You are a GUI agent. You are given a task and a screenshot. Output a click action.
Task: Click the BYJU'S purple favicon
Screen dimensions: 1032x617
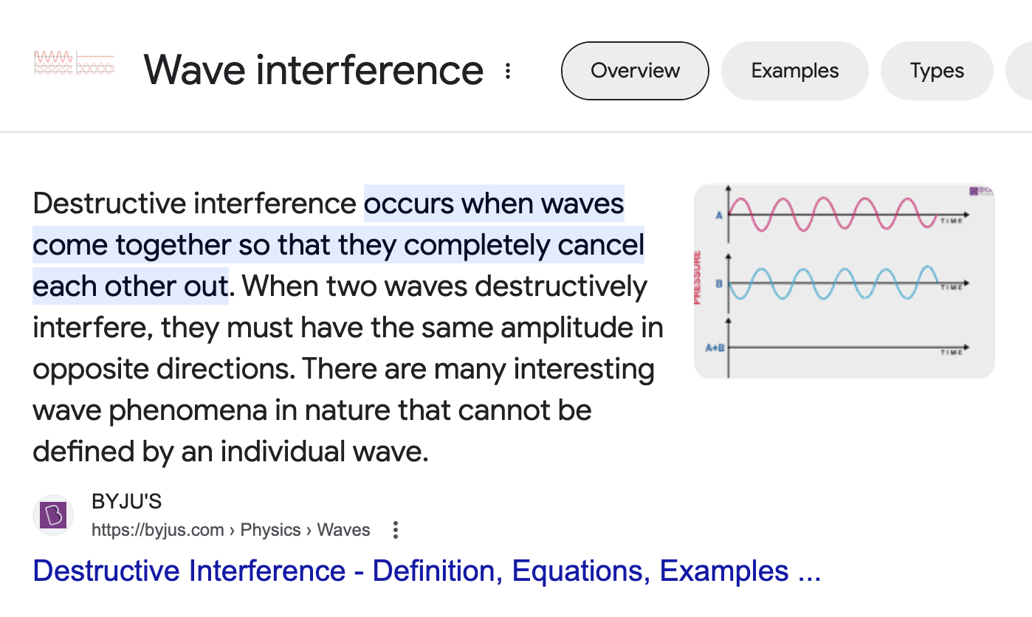pos(53,515)
